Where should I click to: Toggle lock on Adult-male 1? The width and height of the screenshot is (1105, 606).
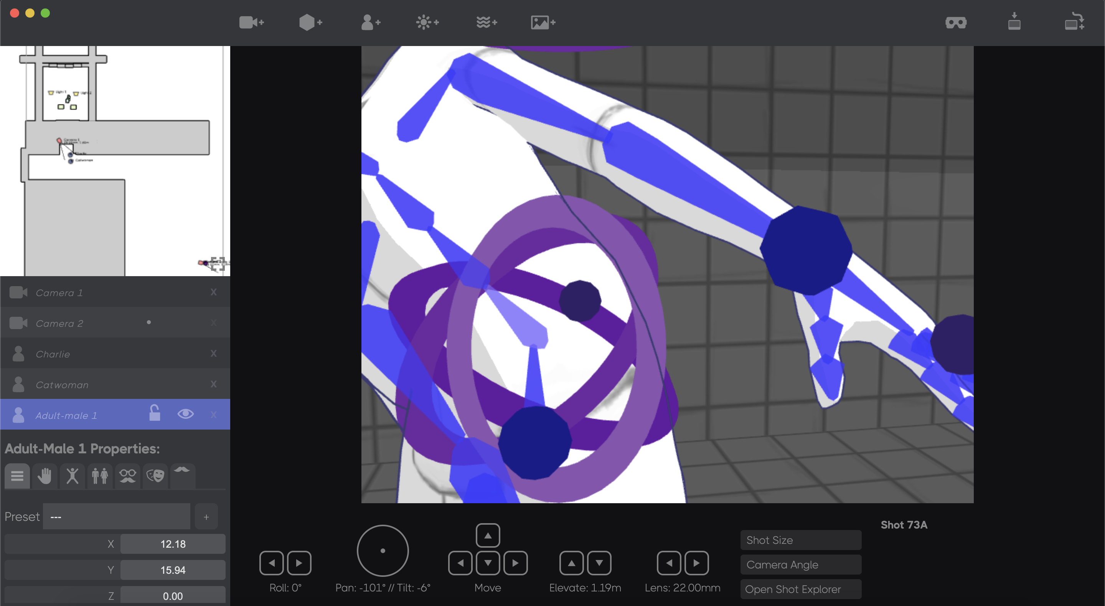[x=155, y=413]
